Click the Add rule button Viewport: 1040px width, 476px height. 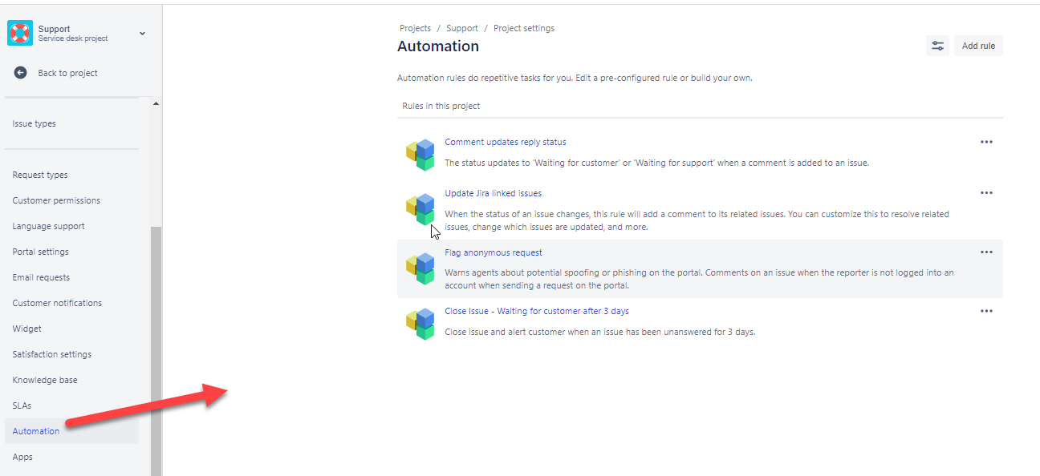tap(978, 46)
